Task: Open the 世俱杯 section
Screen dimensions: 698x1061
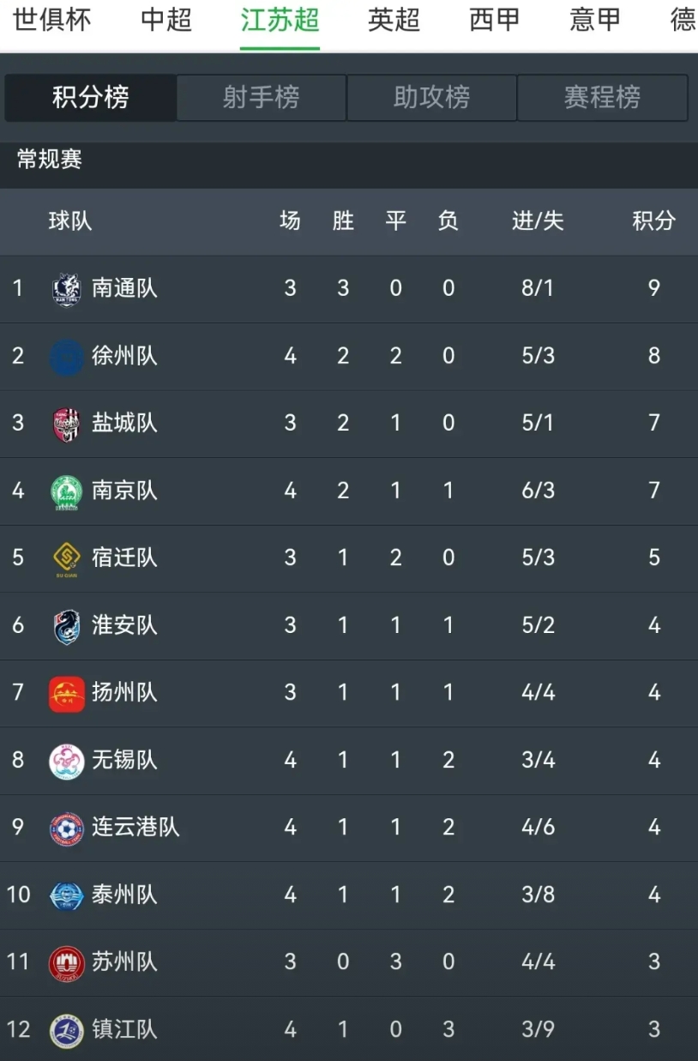Action: tap(52, 20)
